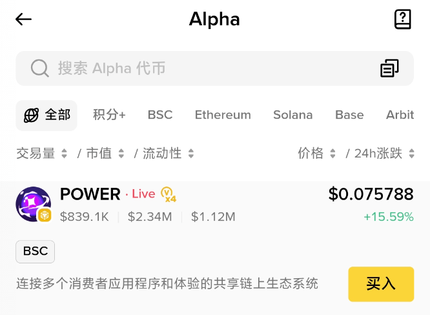The image size is (430, 315).
Task: Sort by 流动性 liquidity
Action: pos(168,154)
